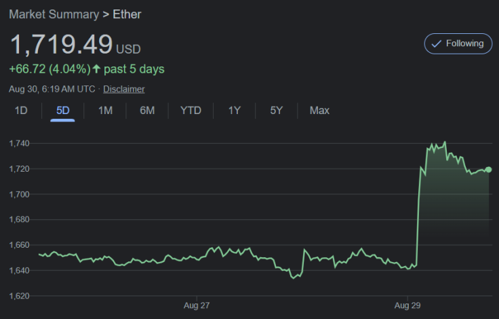Screen dimensions: 499x319
Task: Show the 5Y chart range
Action: pyautogui.click(x=276, y=110)
